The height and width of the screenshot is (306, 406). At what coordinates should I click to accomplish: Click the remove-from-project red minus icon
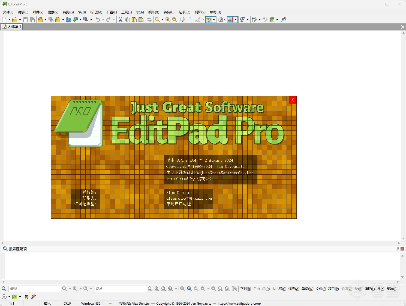click(x=86, y=20)
